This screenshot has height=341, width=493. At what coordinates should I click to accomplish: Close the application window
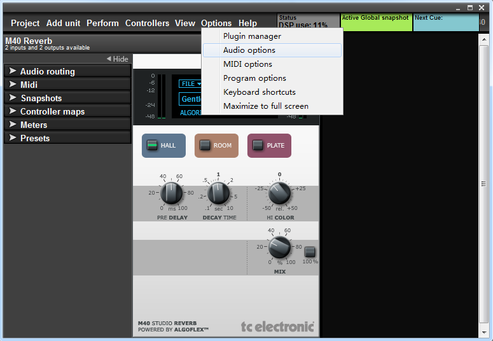tap(482, 8)
